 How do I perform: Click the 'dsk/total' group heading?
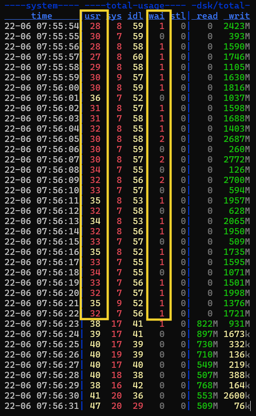[x=221, y=5]
